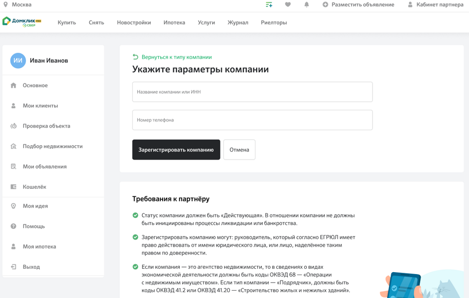This screenshot has height=298, width=469.
Task: Click the document icon beside Мои объявления
Action: point(14,167)
